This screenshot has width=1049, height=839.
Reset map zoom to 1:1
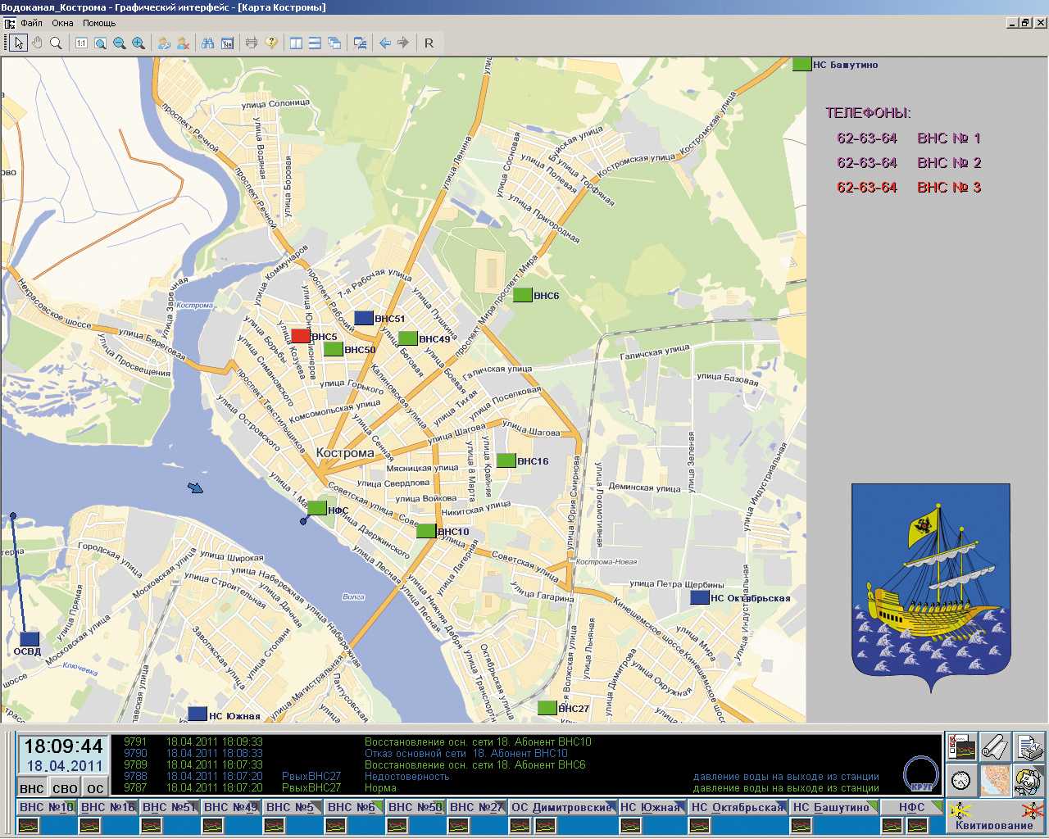pyautogui.click(x=81, y=43)
